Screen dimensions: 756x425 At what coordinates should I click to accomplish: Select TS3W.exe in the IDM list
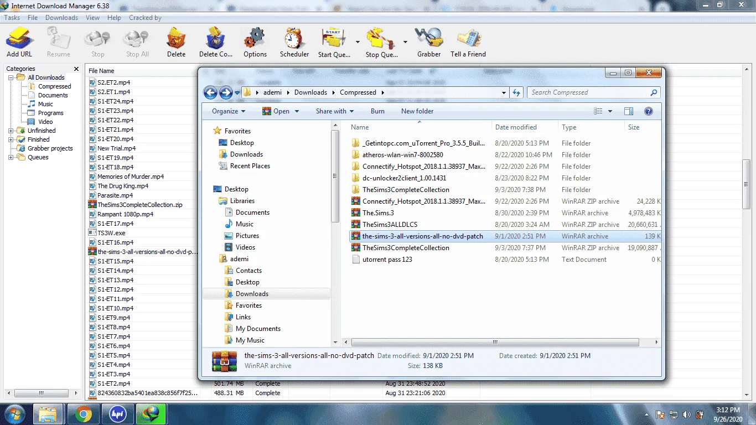111,233
